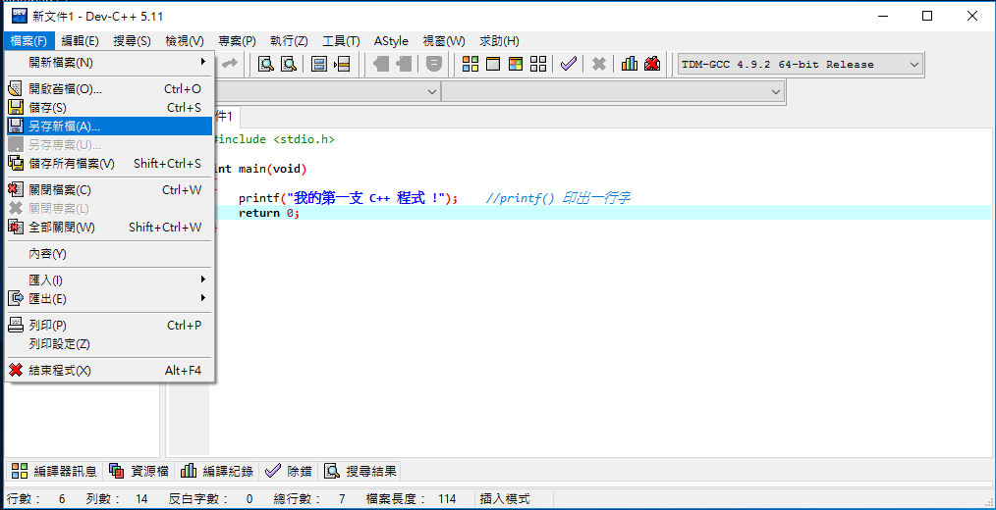Click 插入模式 in the status bar
Image resolution: width=996 pixels, height=510 pixels.
pos(505,499)
